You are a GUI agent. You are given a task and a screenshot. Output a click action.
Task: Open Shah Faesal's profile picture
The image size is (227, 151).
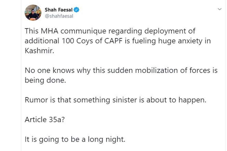pos(33,12)
